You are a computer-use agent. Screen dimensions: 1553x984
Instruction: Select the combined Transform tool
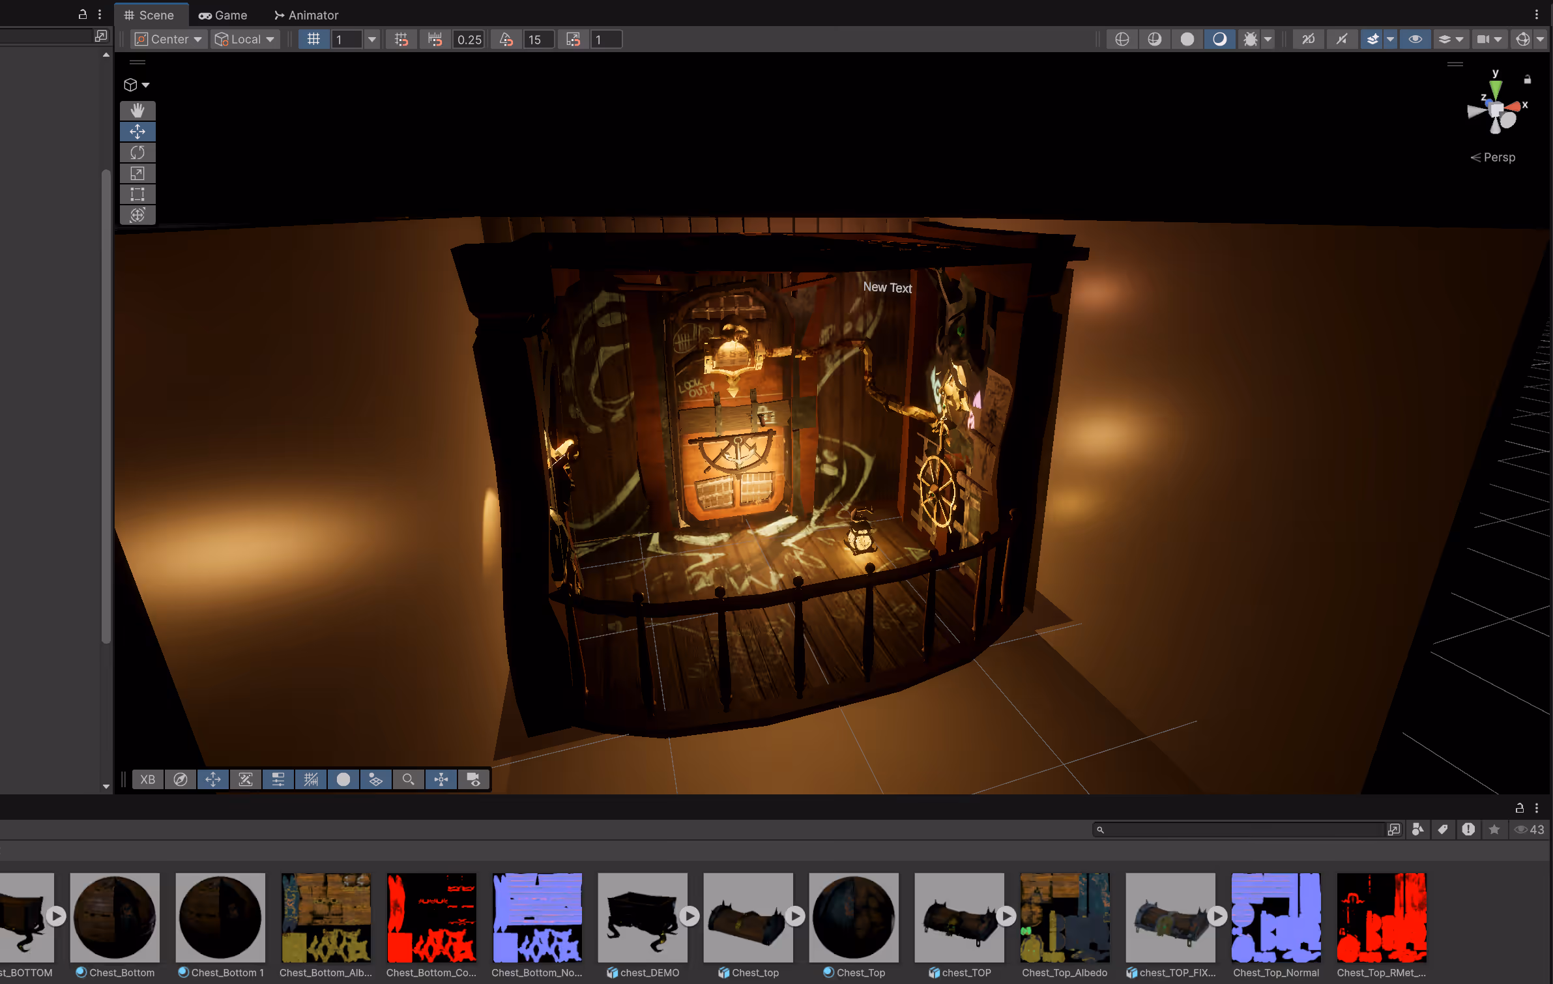138,215
